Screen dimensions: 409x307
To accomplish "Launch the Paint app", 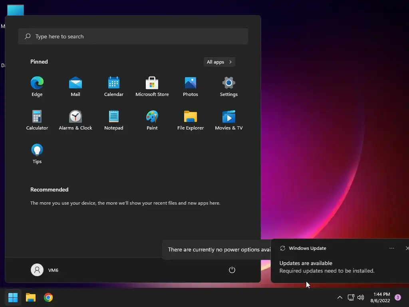I will click(152, 120).
